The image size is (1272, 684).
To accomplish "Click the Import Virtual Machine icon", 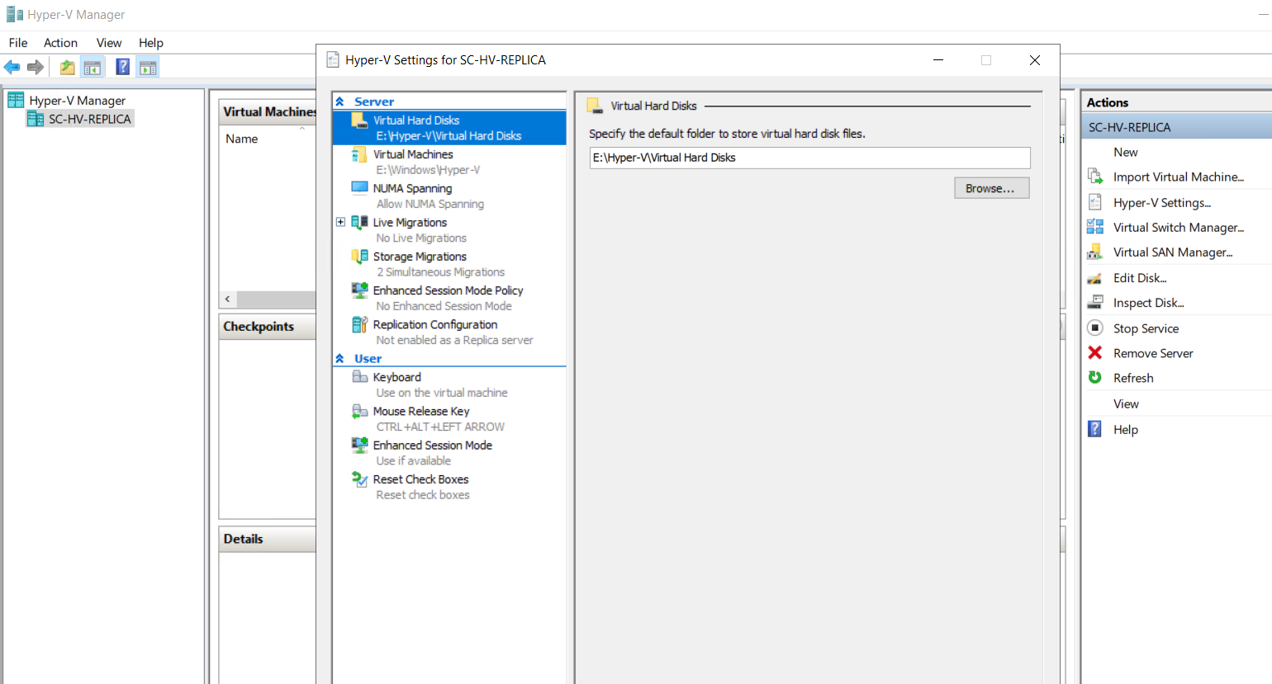I will tap(1095, 177).
